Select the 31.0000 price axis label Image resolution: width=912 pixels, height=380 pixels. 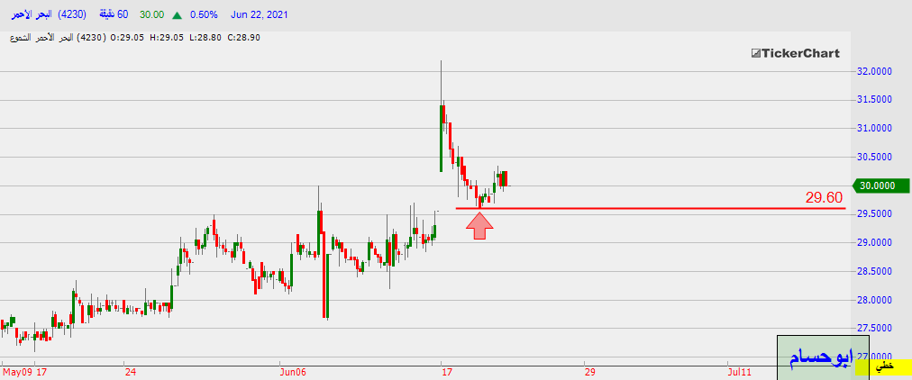coord(876,129)
